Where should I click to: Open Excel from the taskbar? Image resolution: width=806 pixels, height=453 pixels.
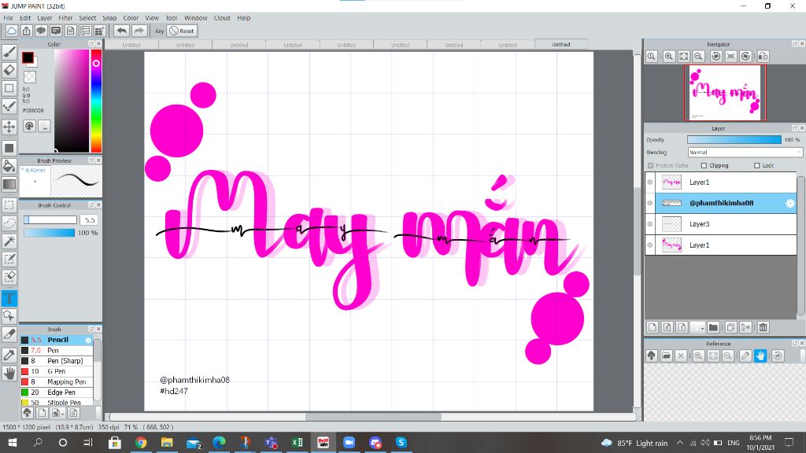pos(297,442)
